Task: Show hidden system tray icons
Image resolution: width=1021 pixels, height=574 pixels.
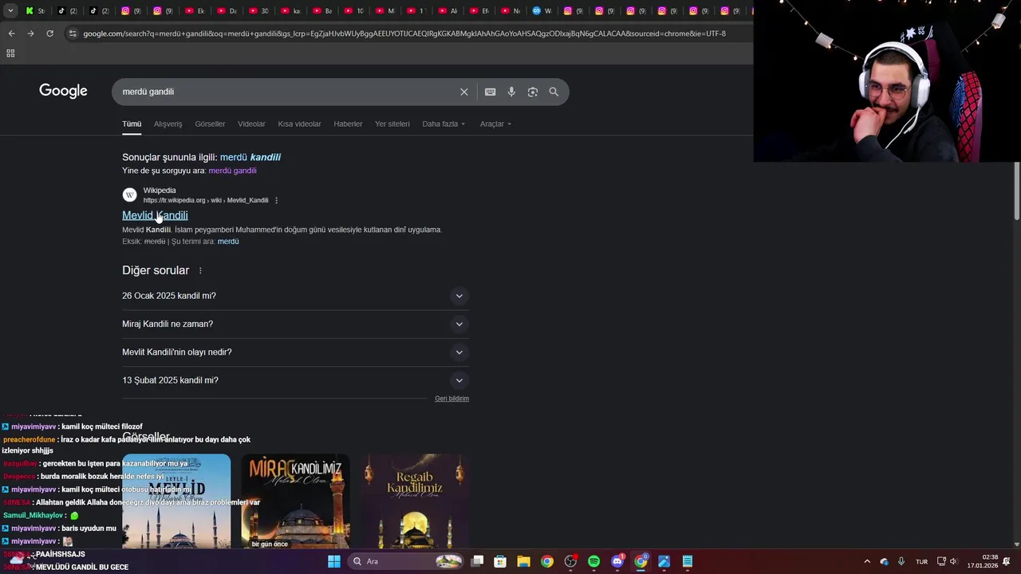Action: coord(867,561)
